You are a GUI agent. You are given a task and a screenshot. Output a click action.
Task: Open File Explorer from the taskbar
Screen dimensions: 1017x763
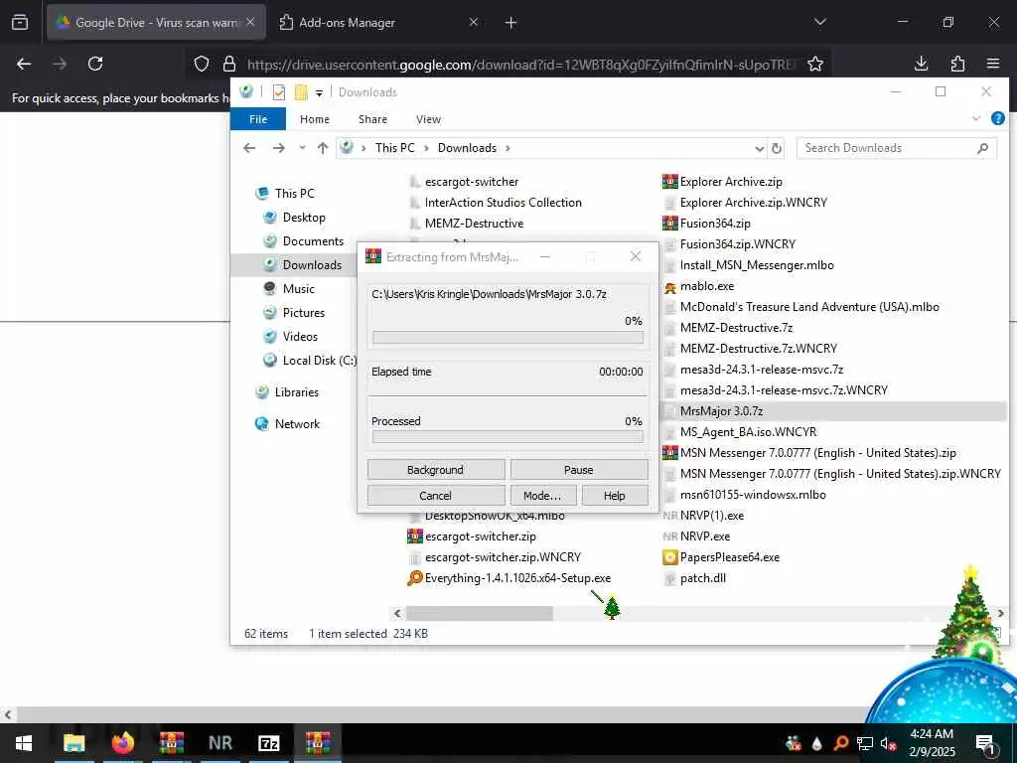tap(73, 743)
